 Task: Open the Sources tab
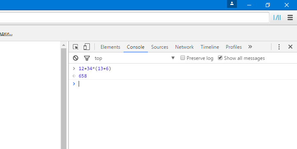(x=160, y=47)
